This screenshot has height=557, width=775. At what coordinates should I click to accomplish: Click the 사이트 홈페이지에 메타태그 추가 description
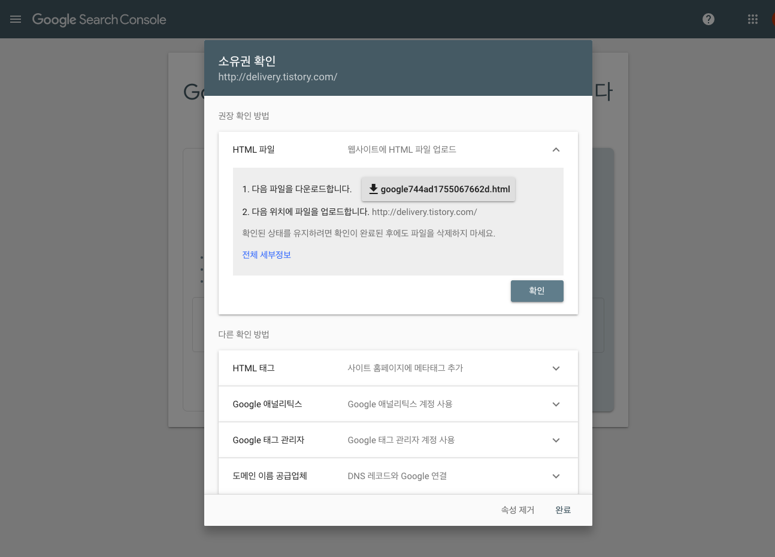(x=405, y=368)
